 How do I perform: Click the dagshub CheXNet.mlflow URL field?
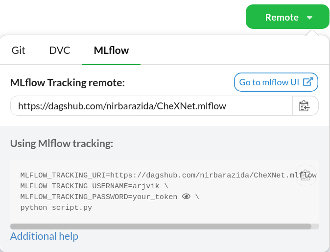point(151,106)
